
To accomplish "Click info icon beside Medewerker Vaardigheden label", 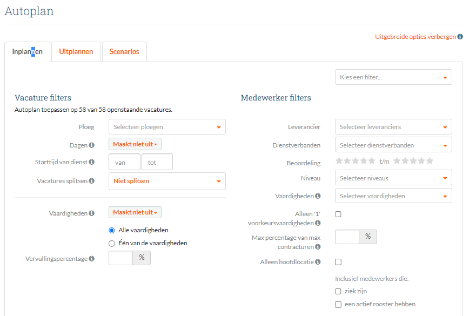I will pyautogui.click(x=318, y=196).
